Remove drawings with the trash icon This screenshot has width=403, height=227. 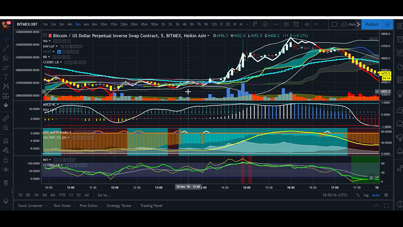point(6,183)
